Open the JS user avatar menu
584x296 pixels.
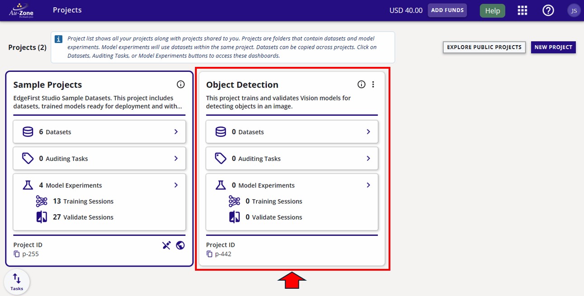pyautogui.click(x=574, y=10)
